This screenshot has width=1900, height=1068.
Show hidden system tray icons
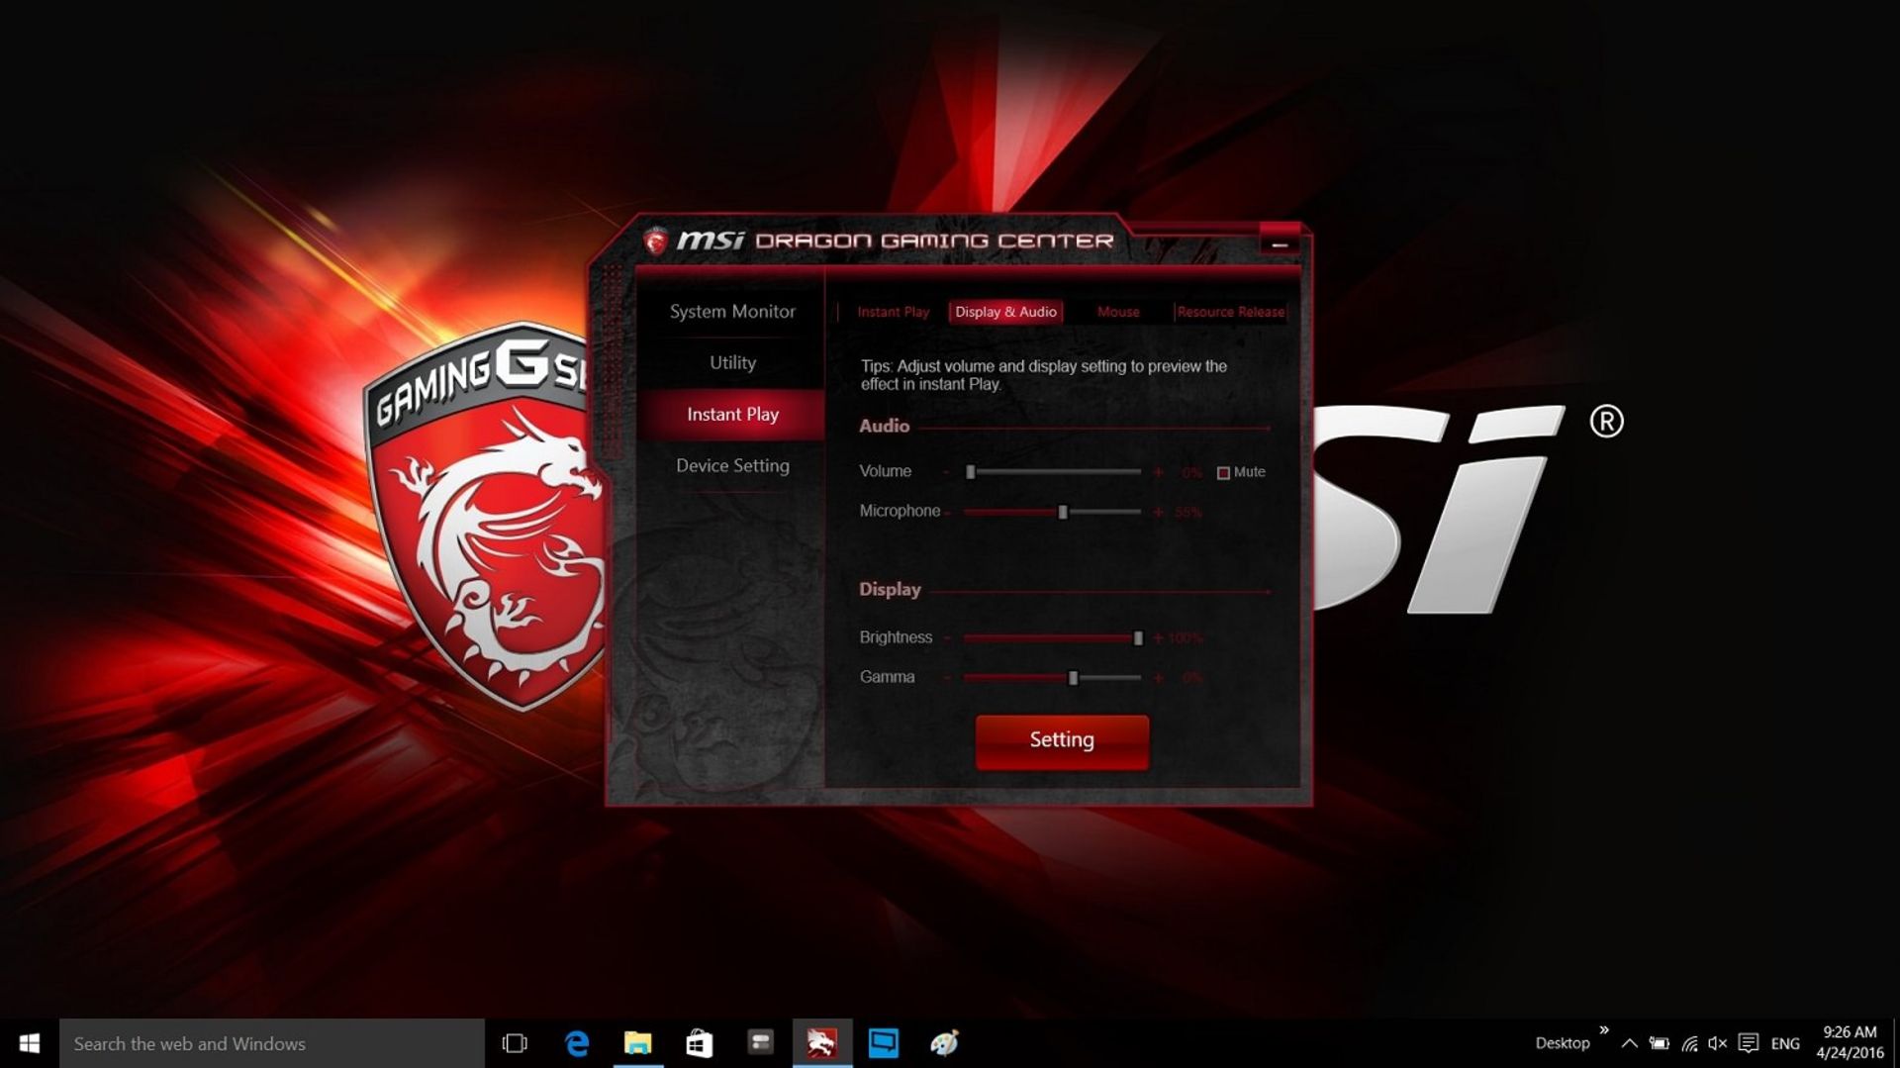pyautogui.click(x=1630, y=1043)
